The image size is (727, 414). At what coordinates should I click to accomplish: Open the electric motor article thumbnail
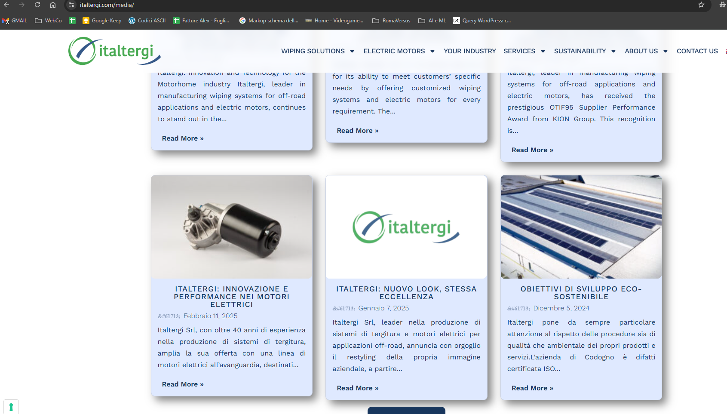(232, 227)
